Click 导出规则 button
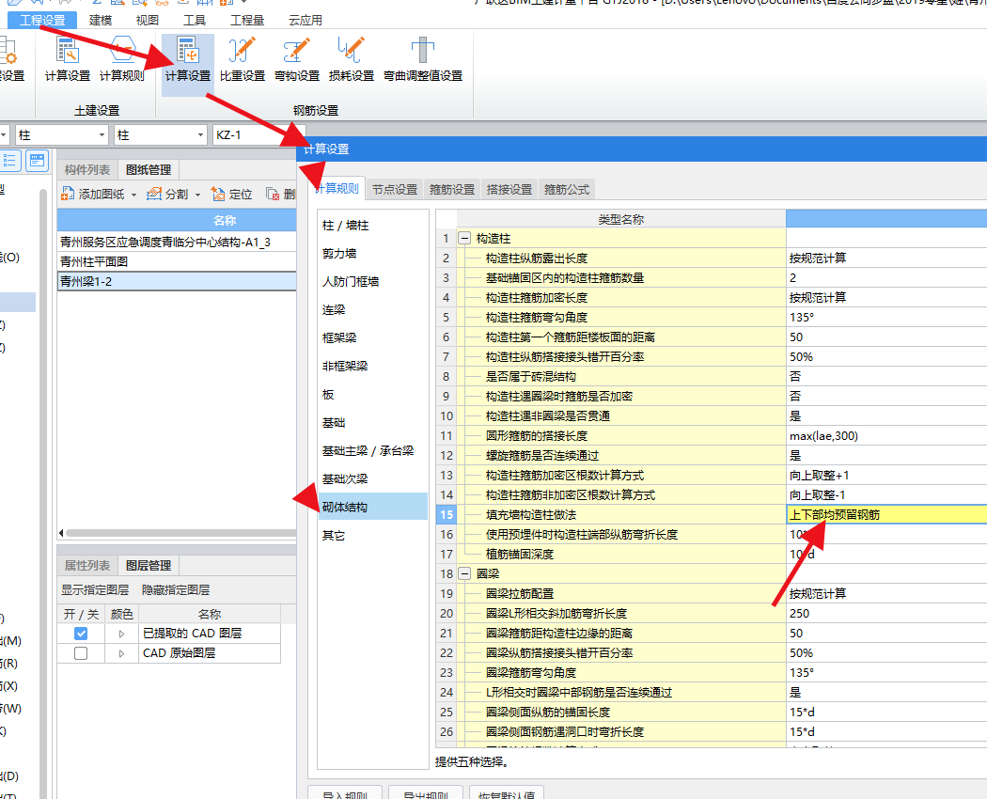This screenshot has width=987, height=799. pos(426,793)
